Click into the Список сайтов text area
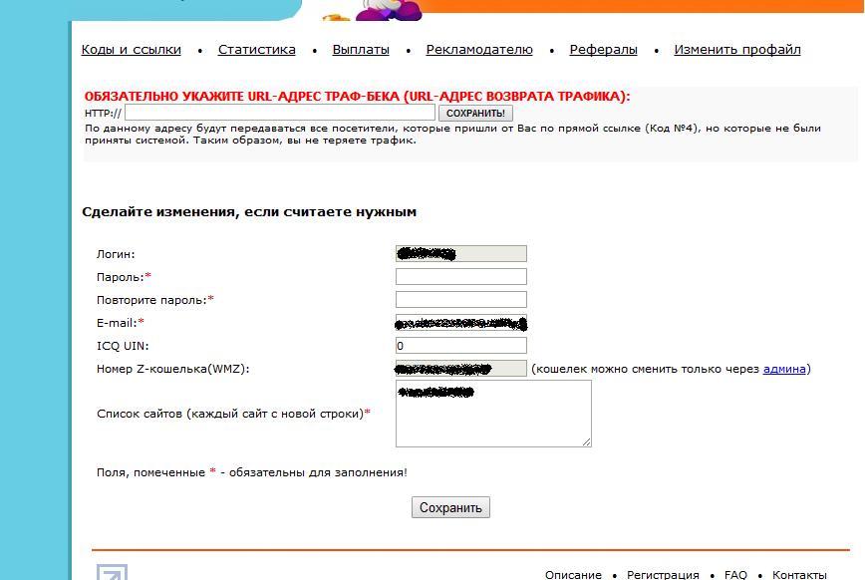 493,414
